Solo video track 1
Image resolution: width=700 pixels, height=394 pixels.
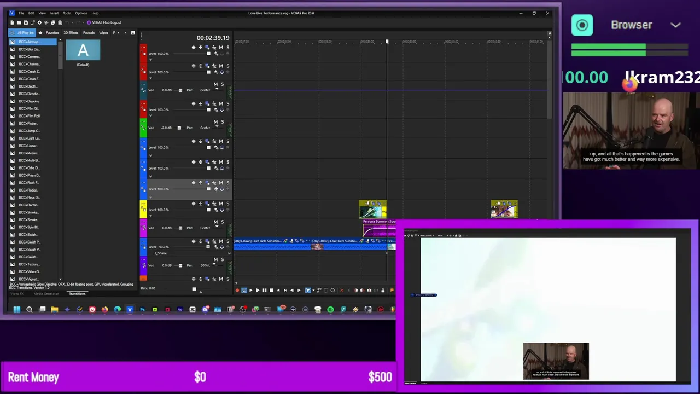click(x=227, y=48)
